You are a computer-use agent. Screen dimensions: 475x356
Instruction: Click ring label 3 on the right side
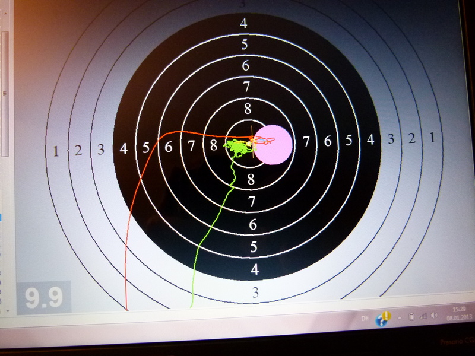(x=391, y=139)
